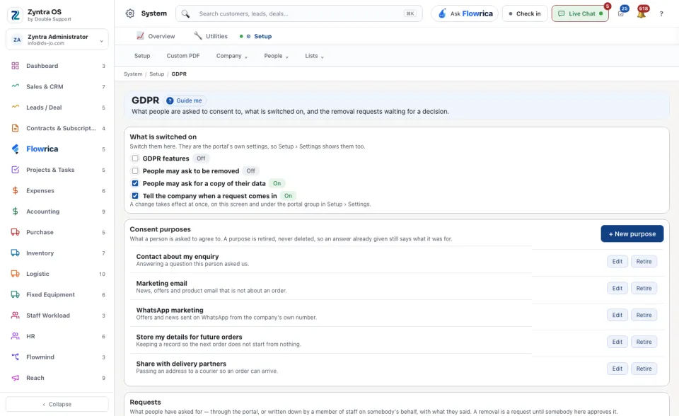Open Ask Flowrica assistant
The width and height of the screenshot is (679, 416).
tap(465, 13)
